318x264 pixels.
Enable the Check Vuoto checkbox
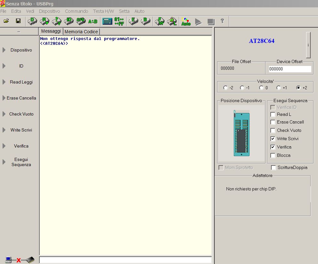(x=273, y=131)
